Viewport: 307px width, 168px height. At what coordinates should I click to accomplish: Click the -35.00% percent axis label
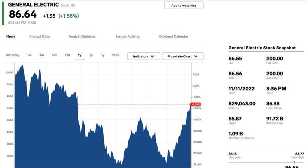pos(197,165)
